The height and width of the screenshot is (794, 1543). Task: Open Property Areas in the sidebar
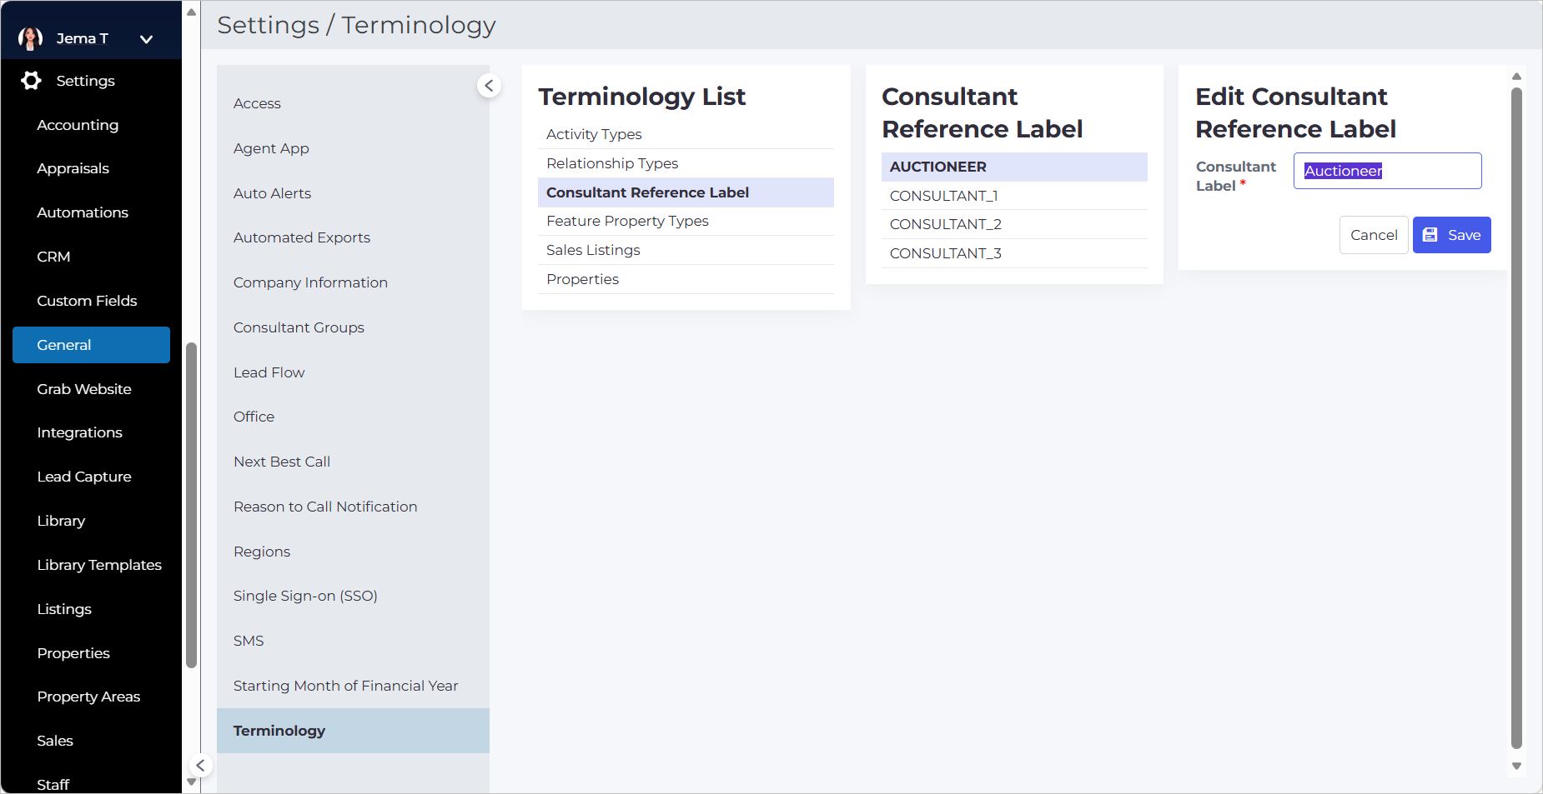click(88, 697)
